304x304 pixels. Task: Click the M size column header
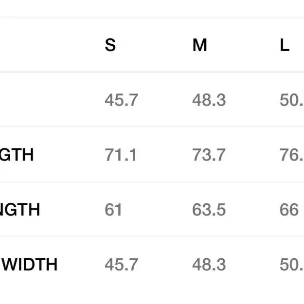[x=200, y=45]
